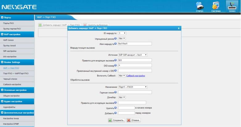The height and width of the screenshot is (127, 241).
Task: Close the add route dialog with X
Action: [178, 28]
